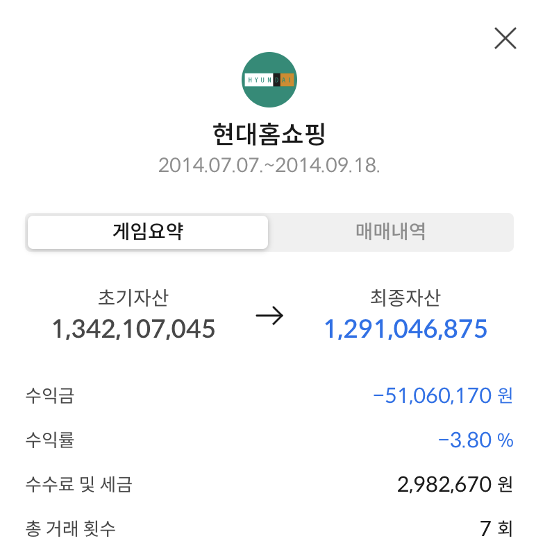
Task: Select the 최종자산 label
Action: pos(405,298)
